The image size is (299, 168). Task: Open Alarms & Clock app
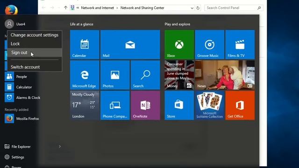point(22,98)
